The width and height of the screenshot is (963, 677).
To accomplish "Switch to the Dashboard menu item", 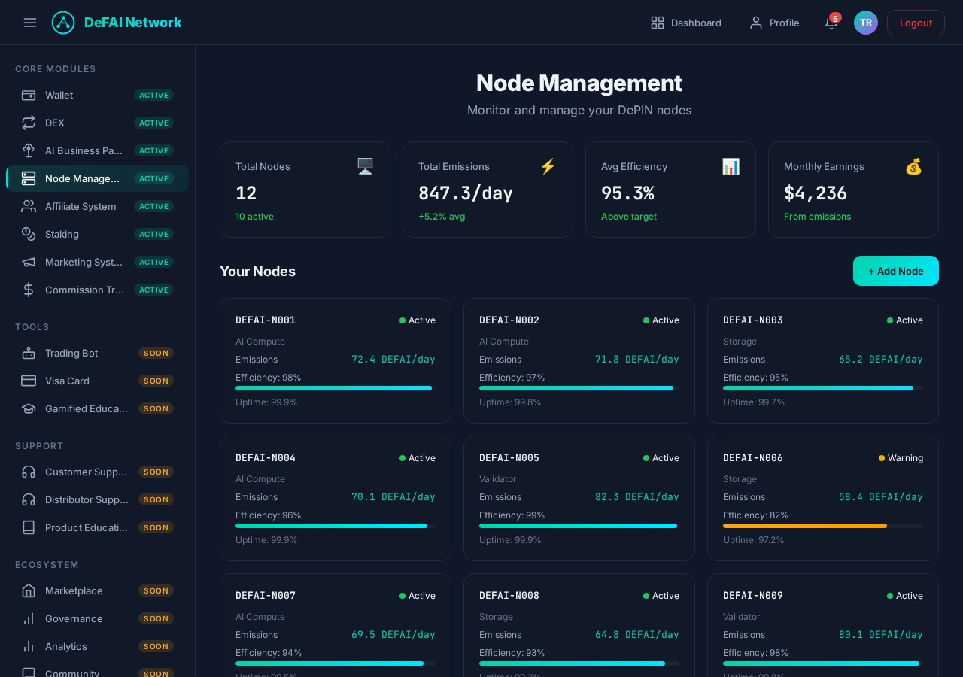I will (686, 23).
